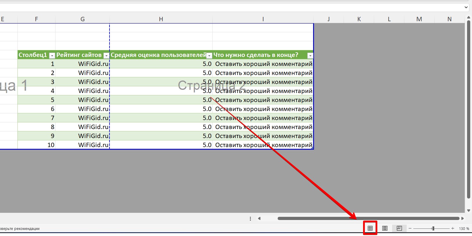This screenshot has height=236, width=472.
Task: Click the Что нужно сделать в конце? header
Action: pos(263,55)
